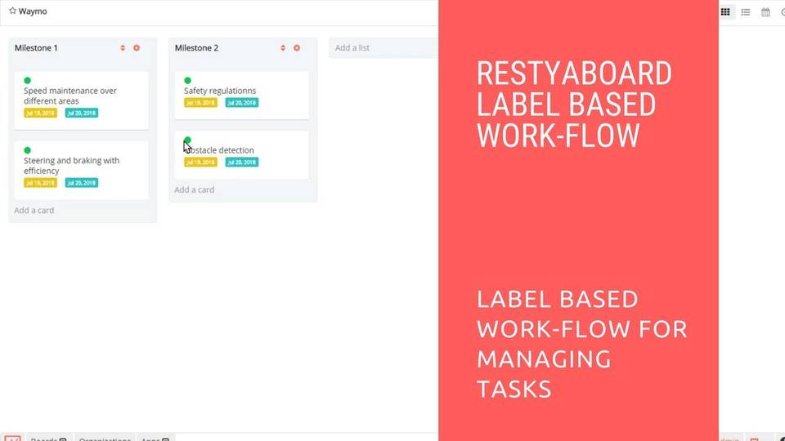This screenshot has width=785, height=441.
Task: Open Milestone 1 list settings gear
Action: pyautogui.click(x=137, y=48)
